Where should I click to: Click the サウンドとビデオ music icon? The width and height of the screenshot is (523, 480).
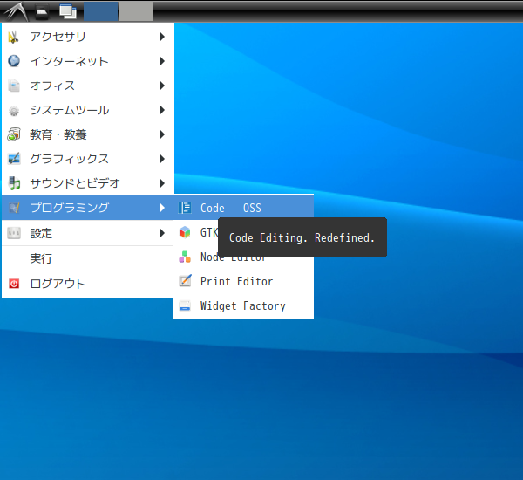point(14,183)
